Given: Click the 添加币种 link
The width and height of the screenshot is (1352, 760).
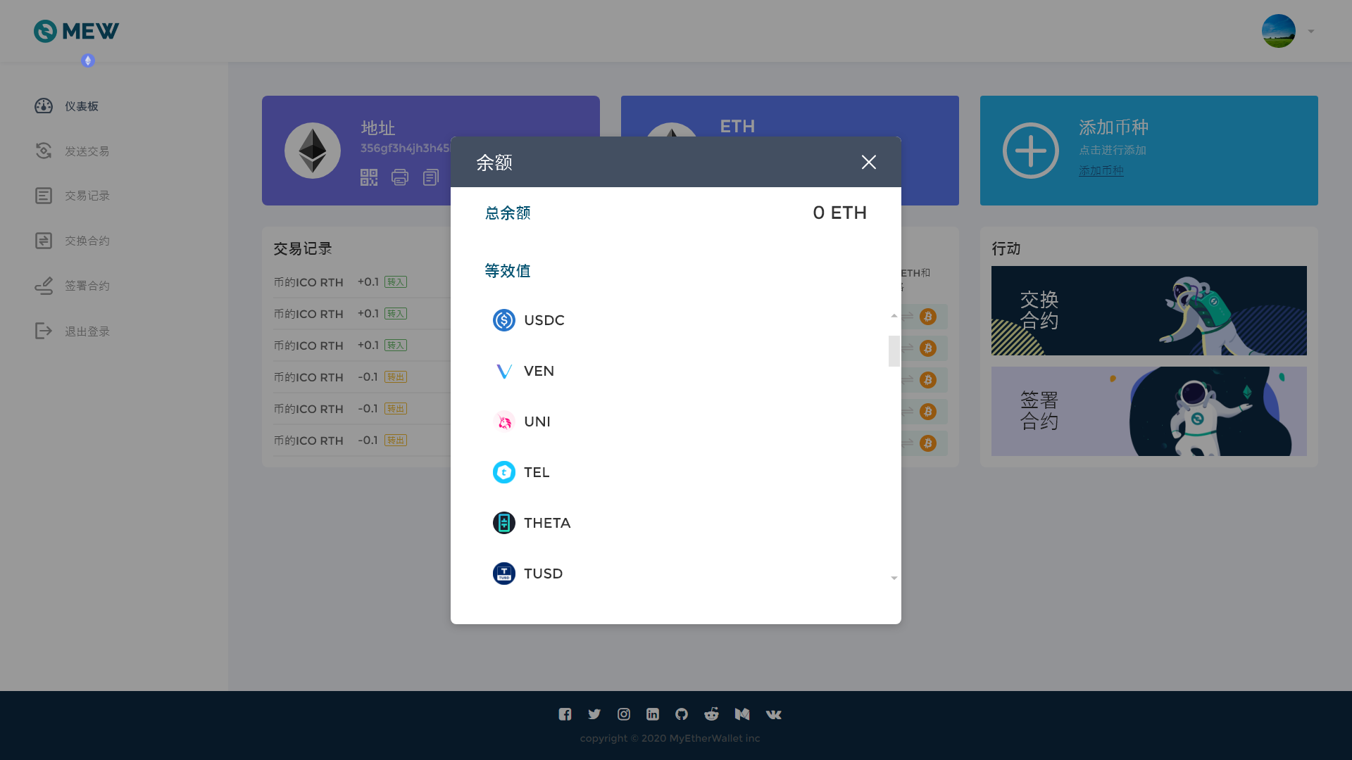Looking at the screenshot, I should [1101, 170].
